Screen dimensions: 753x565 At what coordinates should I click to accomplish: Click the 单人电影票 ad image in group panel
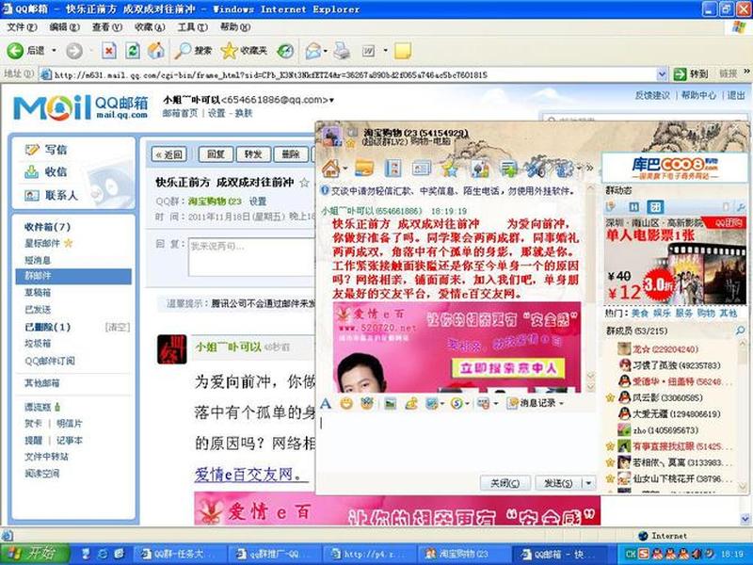[675, 260]
